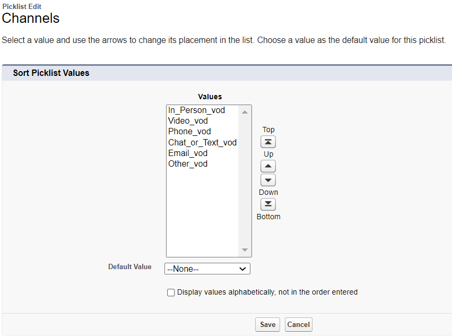The image size is (452, 336).
Task: Click the --None-- dropdown chevron arrow
Action: coord(243,269)
